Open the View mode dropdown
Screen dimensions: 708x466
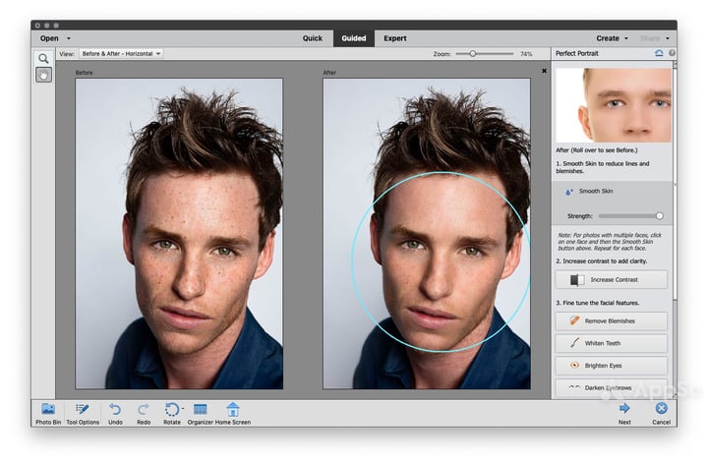click(x=121, y=54)
